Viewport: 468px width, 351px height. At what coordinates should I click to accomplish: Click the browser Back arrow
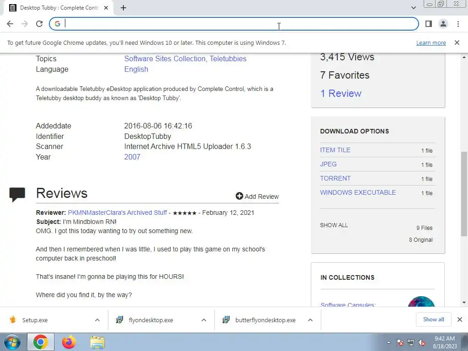coord(10,24)
